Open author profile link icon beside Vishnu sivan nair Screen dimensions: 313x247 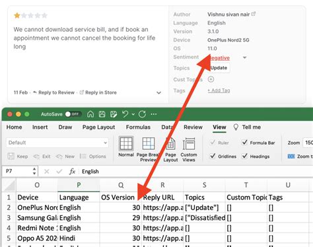point(254,14)
